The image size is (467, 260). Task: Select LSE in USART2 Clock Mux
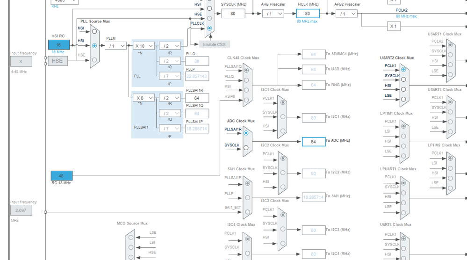(403, 99)
